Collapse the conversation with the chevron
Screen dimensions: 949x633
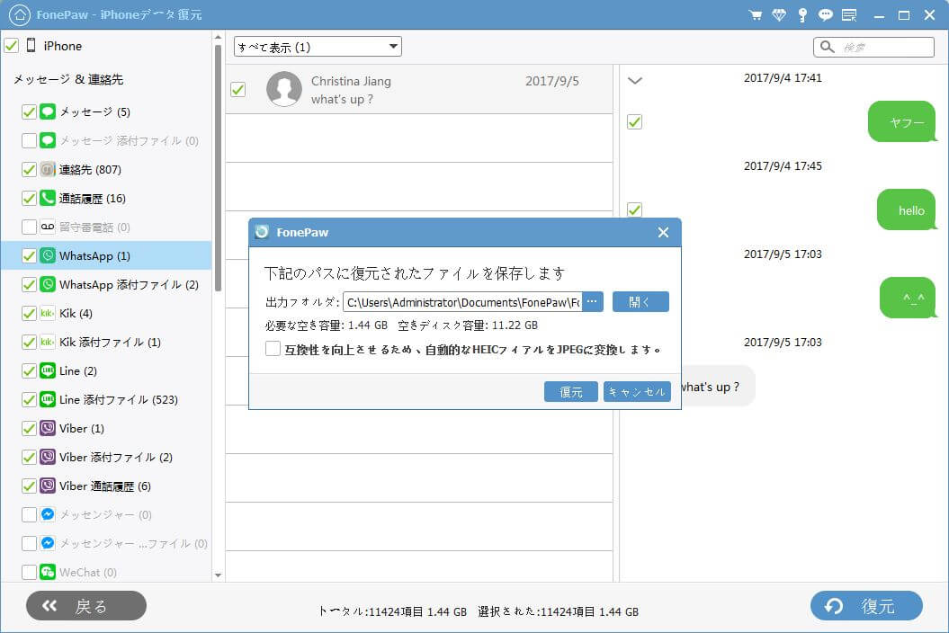[x=635, y=80]
